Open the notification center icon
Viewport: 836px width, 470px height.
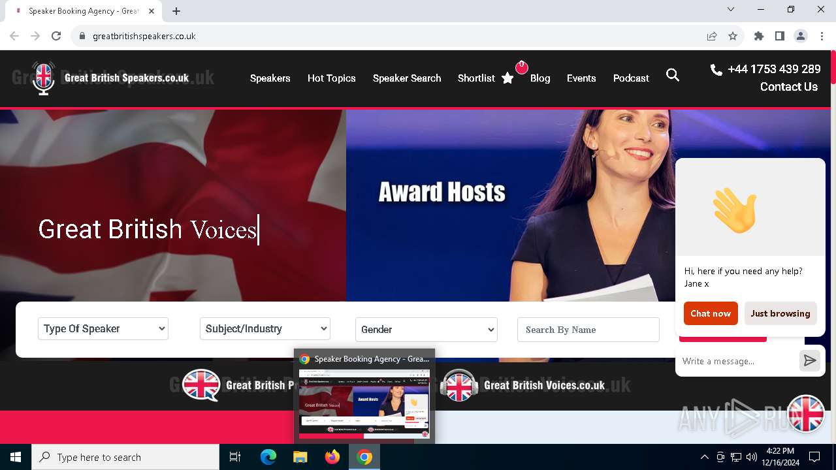[x=814, y=457]
